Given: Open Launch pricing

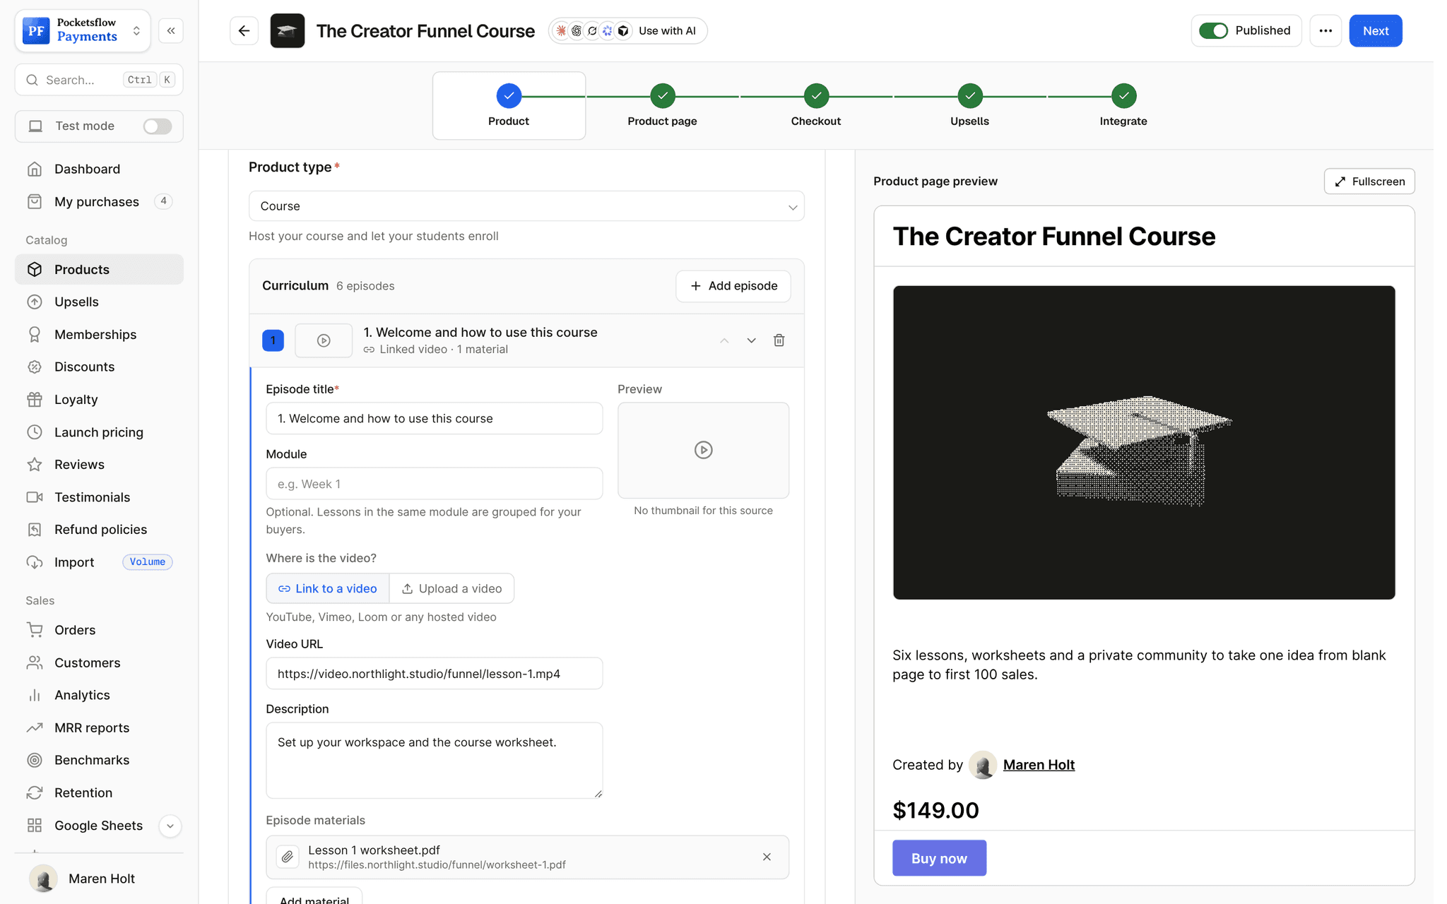Looking at the screenshot, I should click(x=99, y=432).
